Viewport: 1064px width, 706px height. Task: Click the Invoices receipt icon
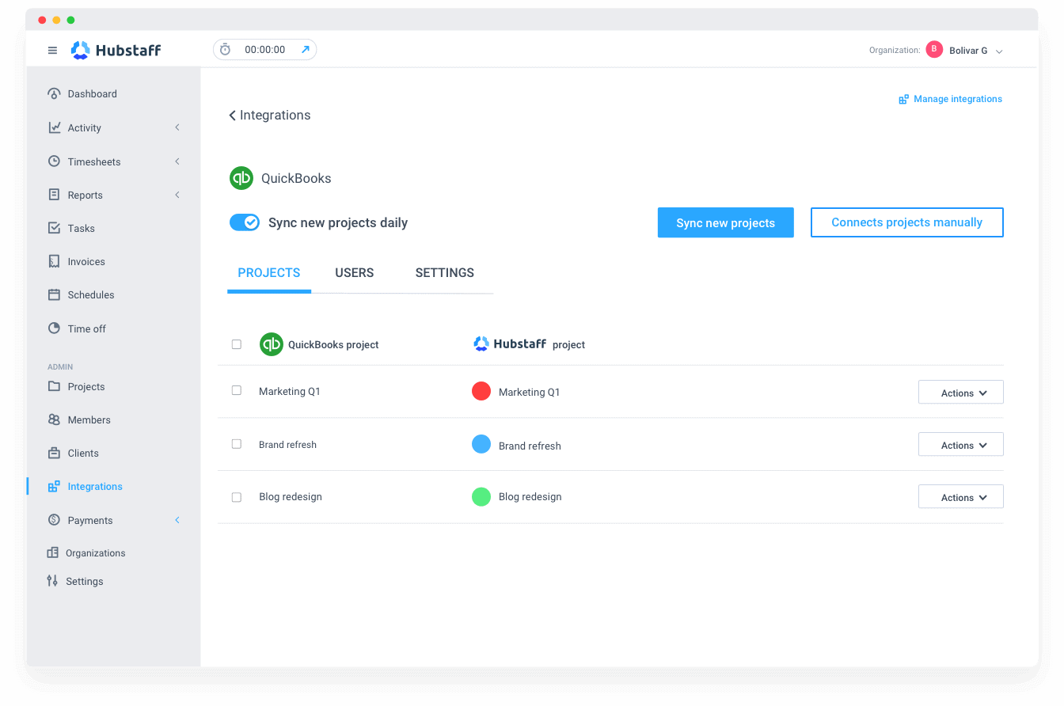[54, 261]
